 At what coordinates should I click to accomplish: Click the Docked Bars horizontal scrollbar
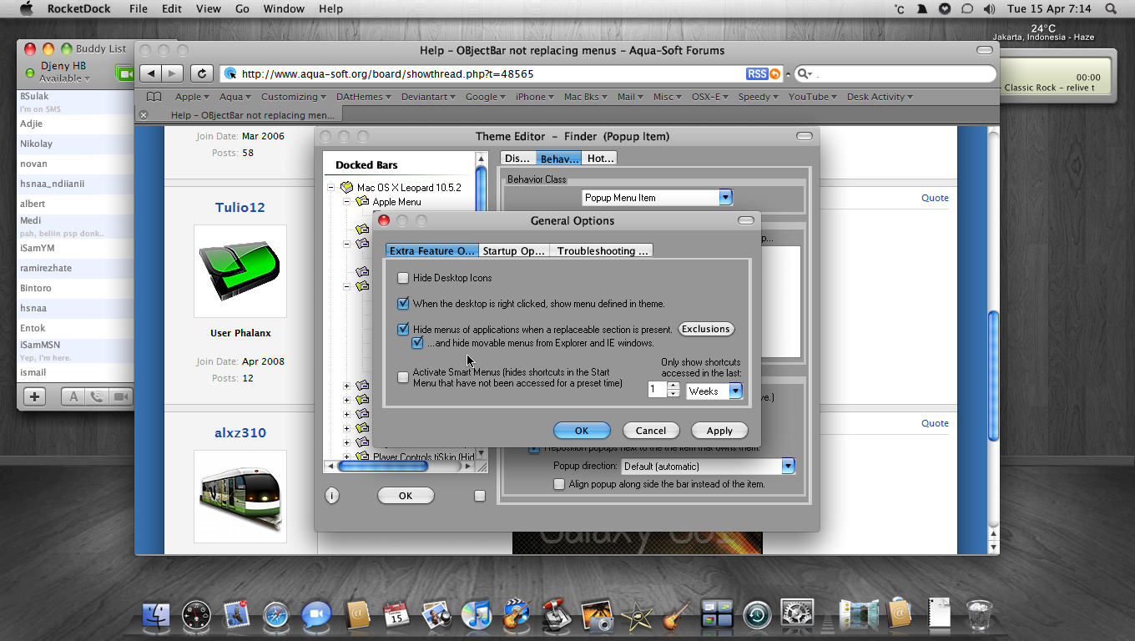tap(382, 467)
